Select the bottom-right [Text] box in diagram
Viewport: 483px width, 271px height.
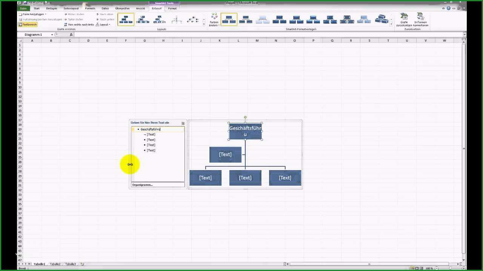click(x=285, y=178)
